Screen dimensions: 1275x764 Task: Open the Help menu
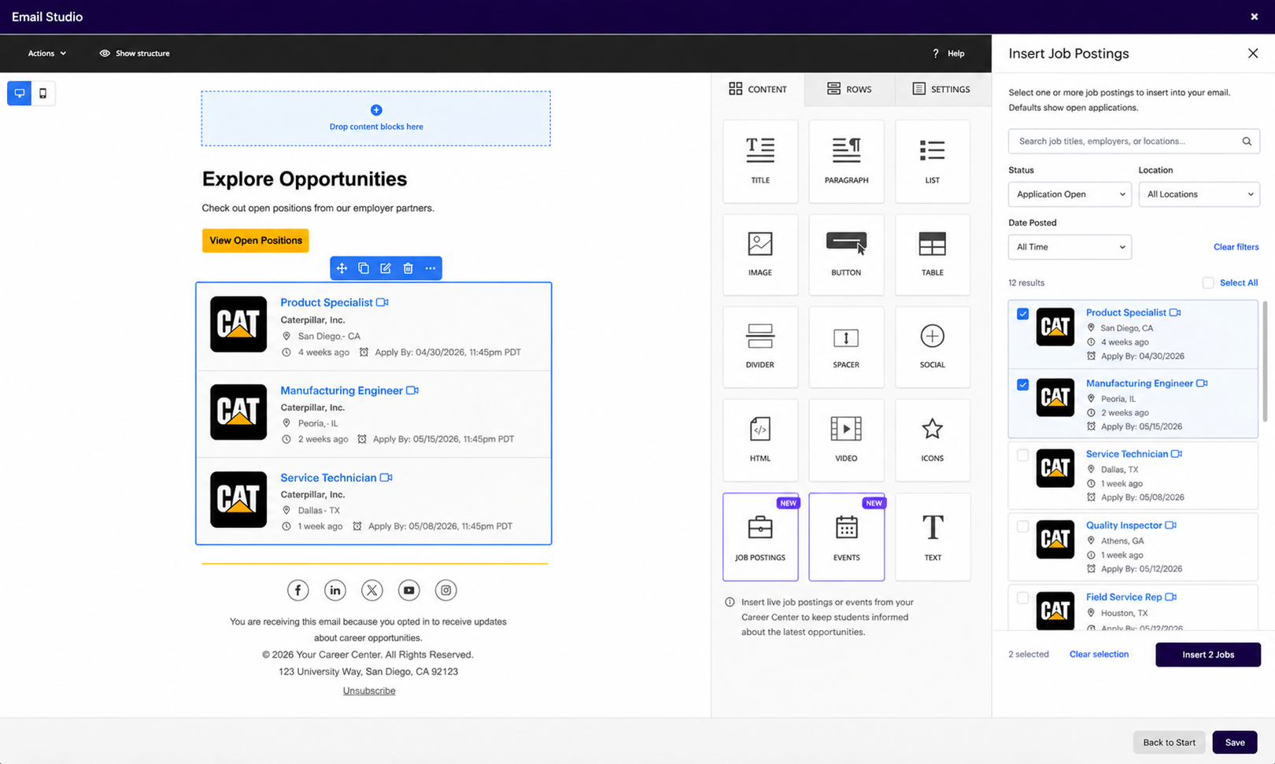[948, 54]
